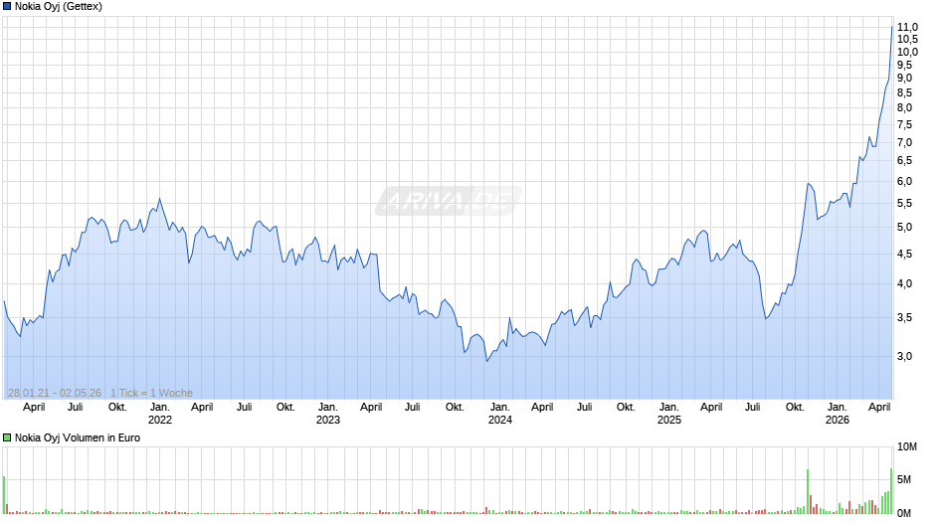Screen dimensions: 935x523
Task: Select the 'Nokia Oyj (Gettex)' chart title
Action: 59,7
